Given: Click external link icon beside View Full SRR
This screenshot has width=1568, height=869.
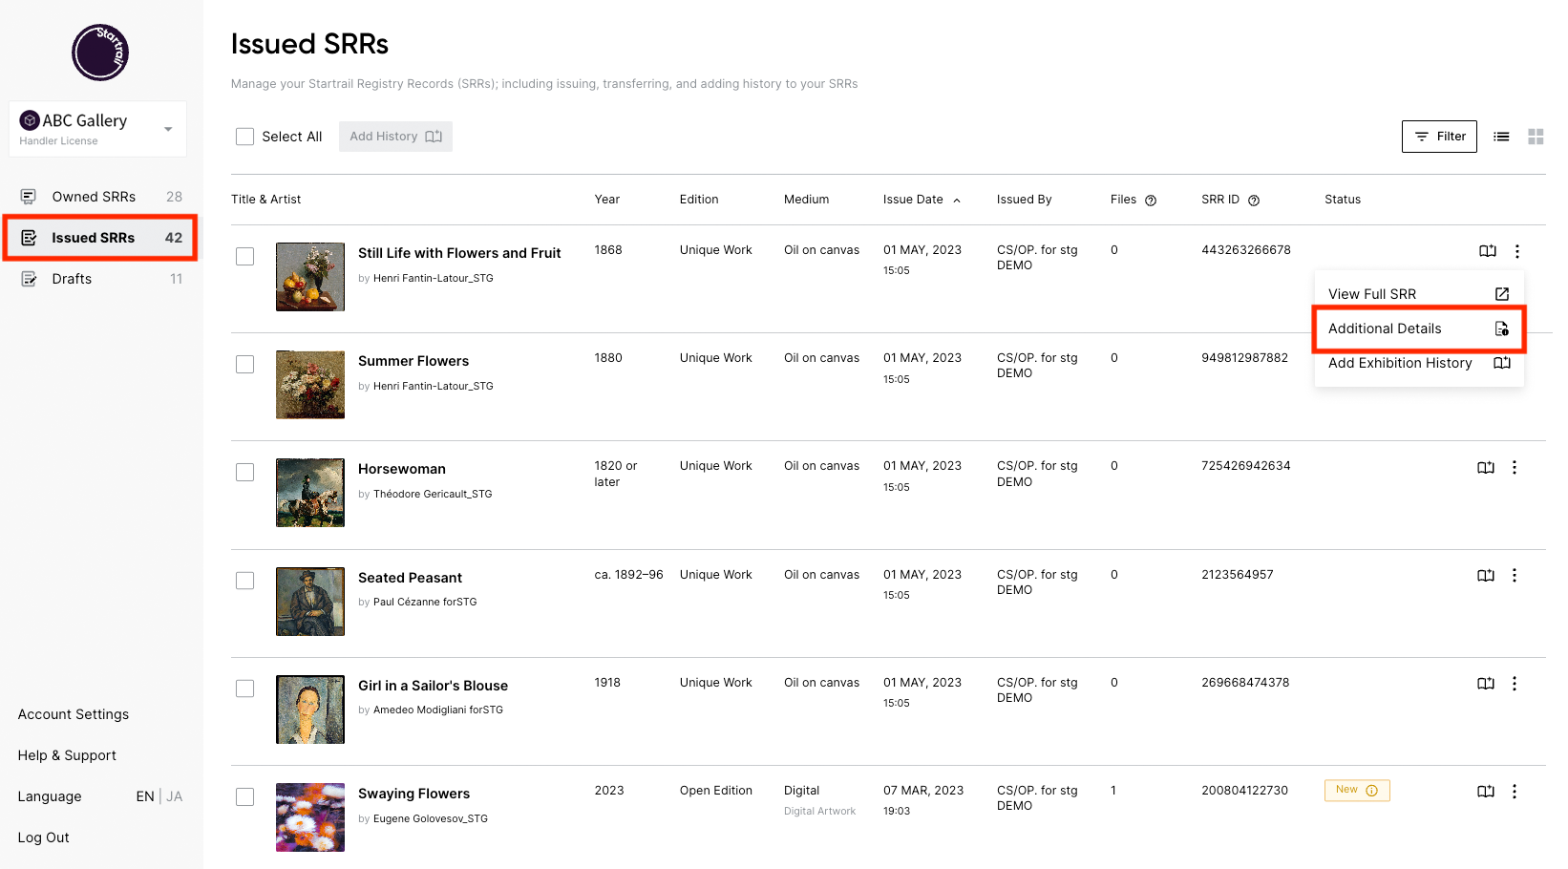Looking at the screenshot, I should pyautogui.click(x=1502, y=294).
